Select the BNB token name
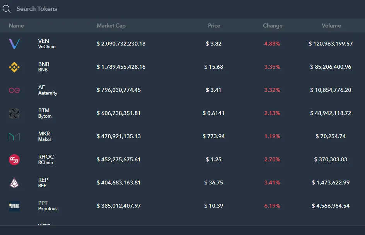Screen dimensions: 365x235 click(x=44, y=67)
